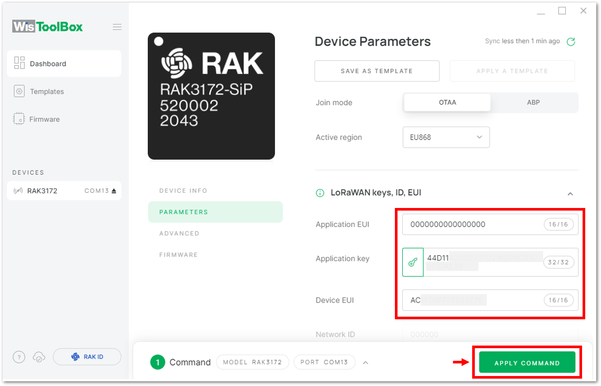Eject the RAK3172 device

click(x=114, y=191)
